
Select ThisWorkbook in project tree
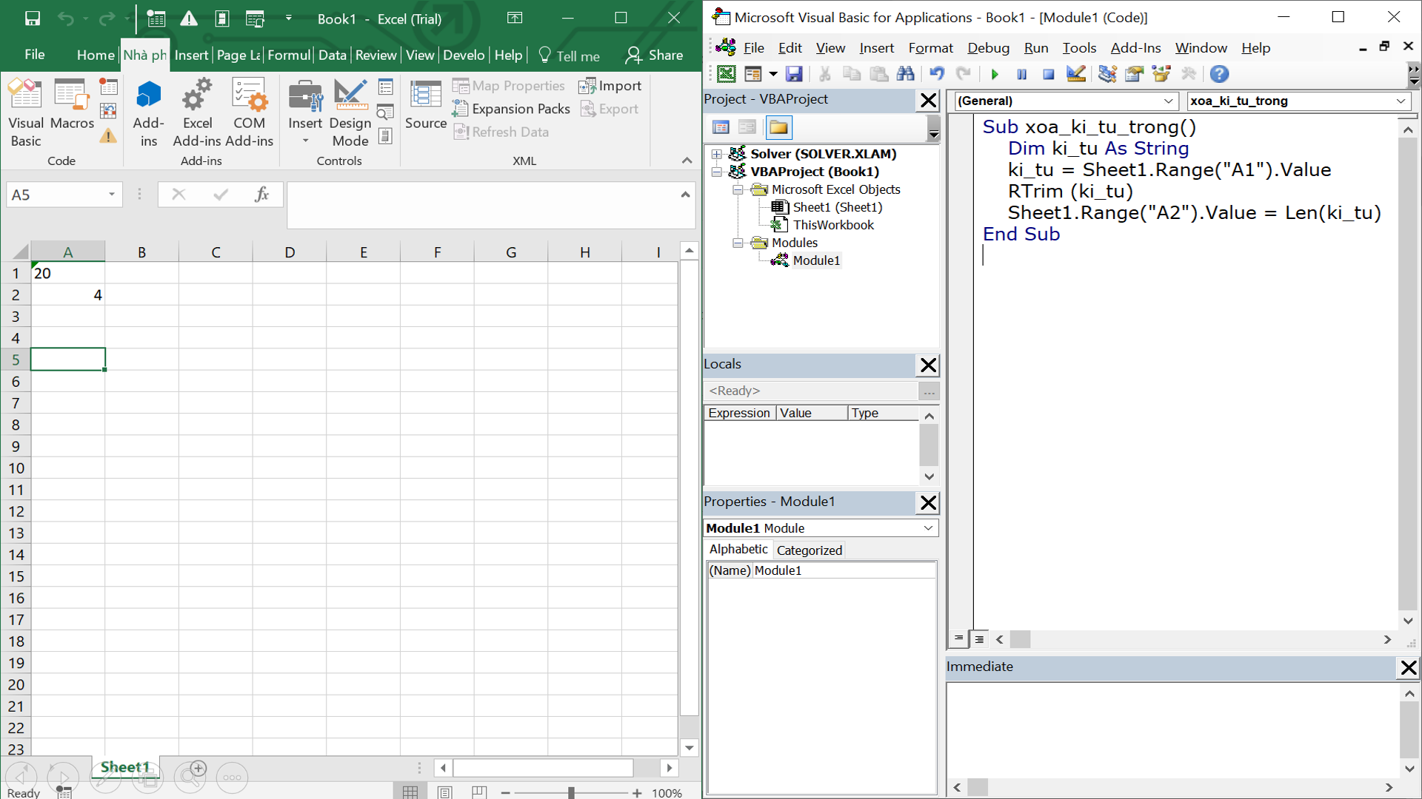(833, 225)
